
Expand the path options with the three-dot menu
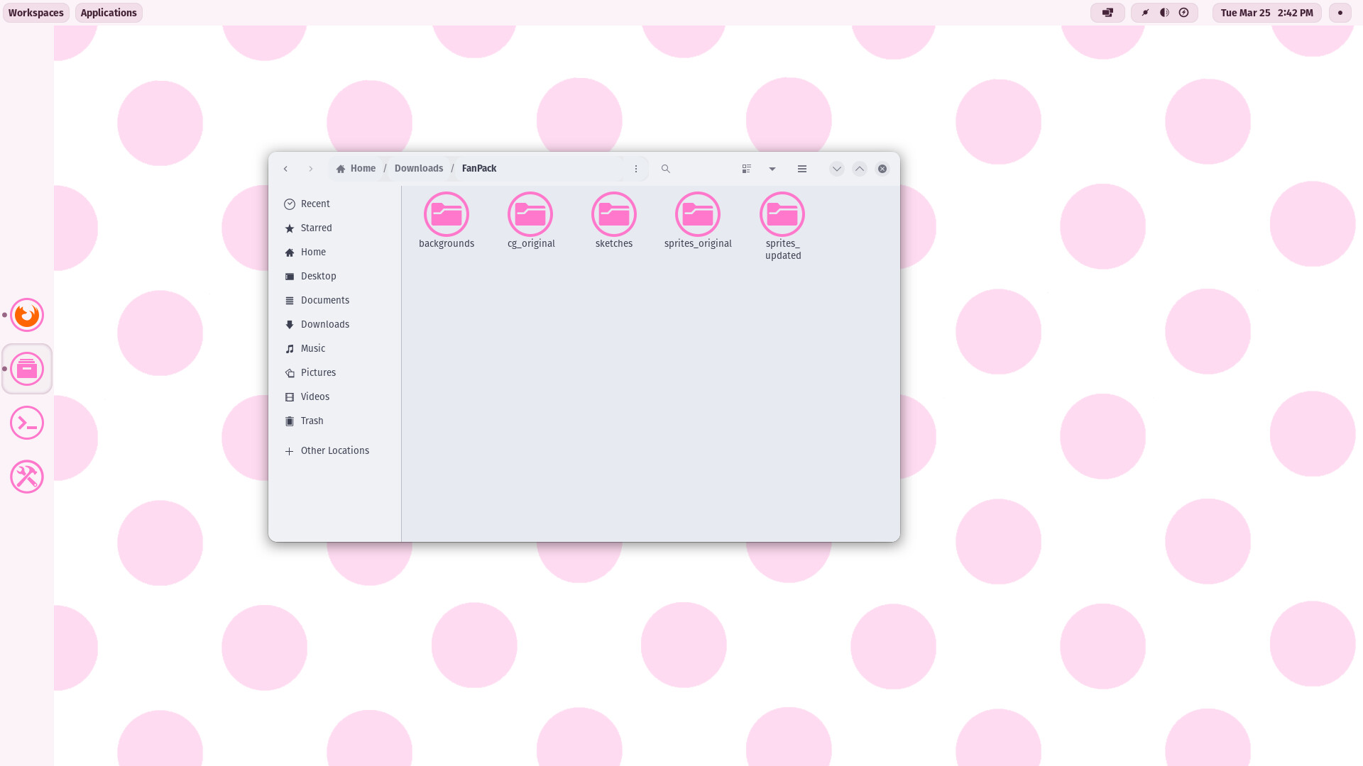tap(635, 168)
